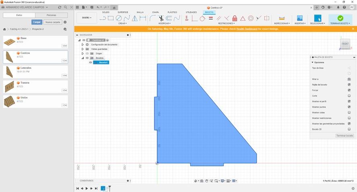Viewport: 357px width, 192px height.
Task: Collapse the Opciones section in palette
Action: tap(313, 62)
